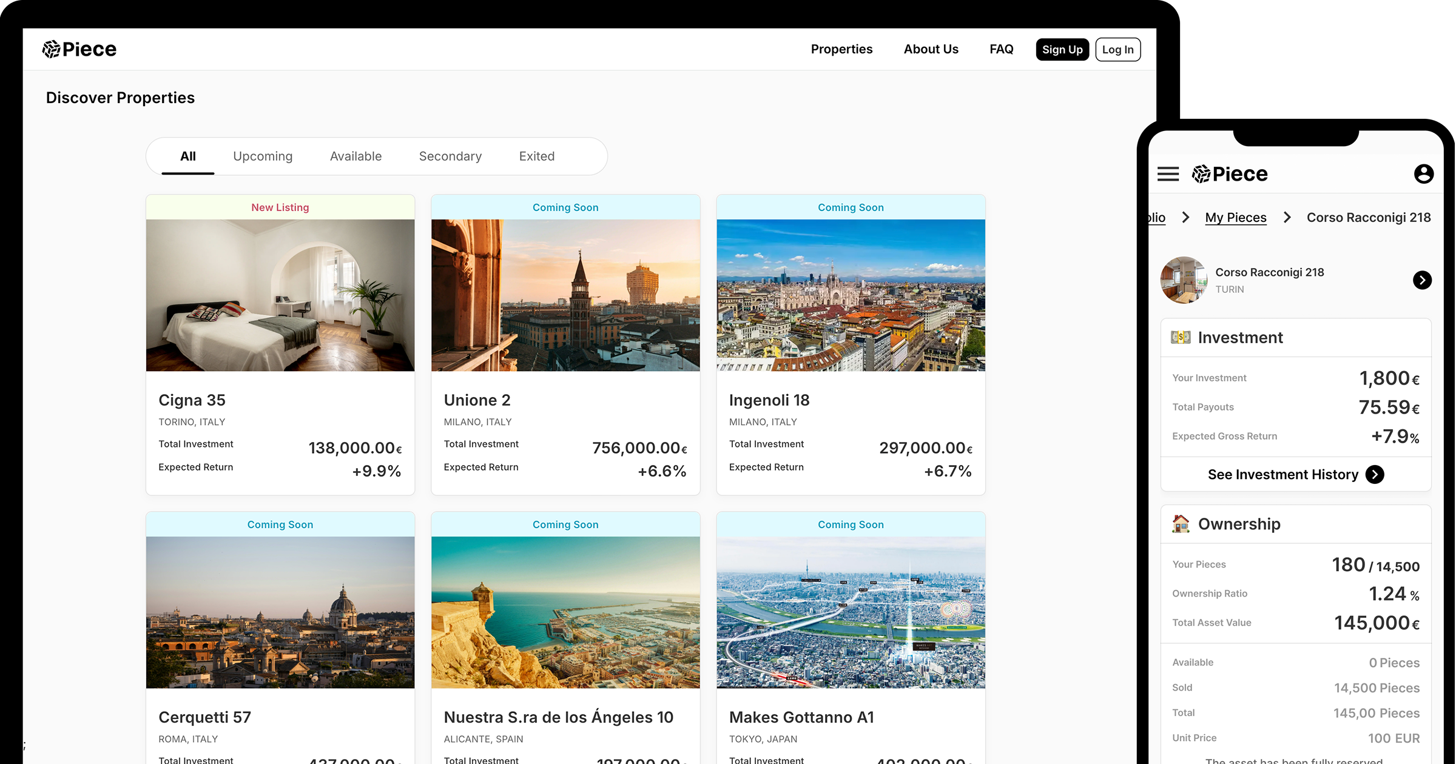The width and height of the screenshot is (1456, 764).
Task: Click the arrow beside Corso Racconigi 218
Action: (1422, 280)
